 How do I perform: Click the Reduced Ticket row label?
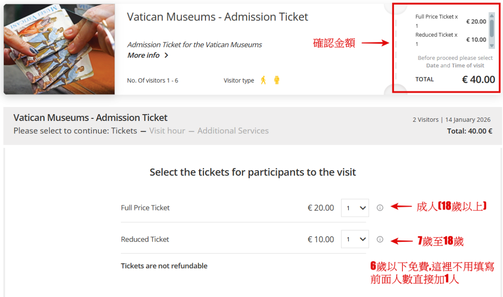(145, 239)
